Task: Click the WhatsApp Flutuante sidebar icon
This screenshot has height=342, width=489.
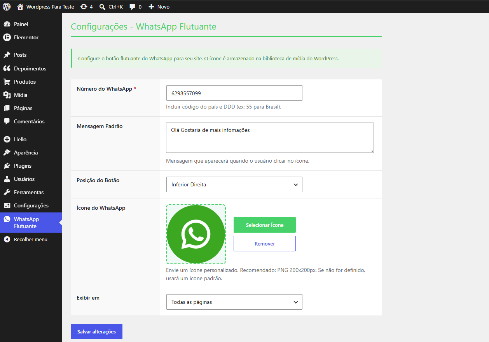Action: (7, 219)
